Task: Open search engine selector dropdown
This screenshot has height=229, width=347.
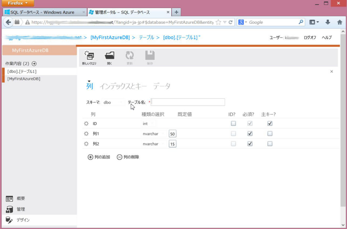Action: coord(243,22)
